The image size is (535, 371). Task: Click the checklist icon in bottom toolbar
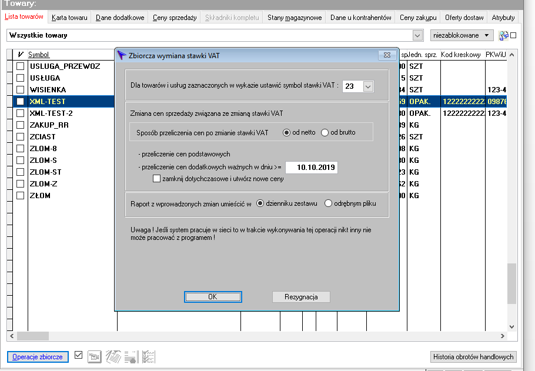149,357
